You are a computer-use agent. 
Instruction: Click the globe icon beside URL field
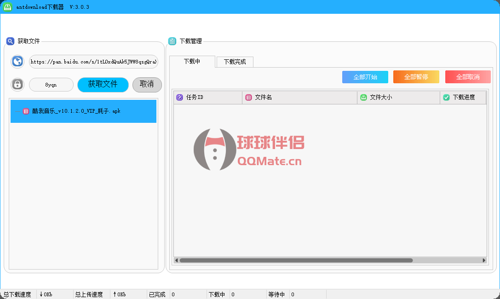(17, 62)
